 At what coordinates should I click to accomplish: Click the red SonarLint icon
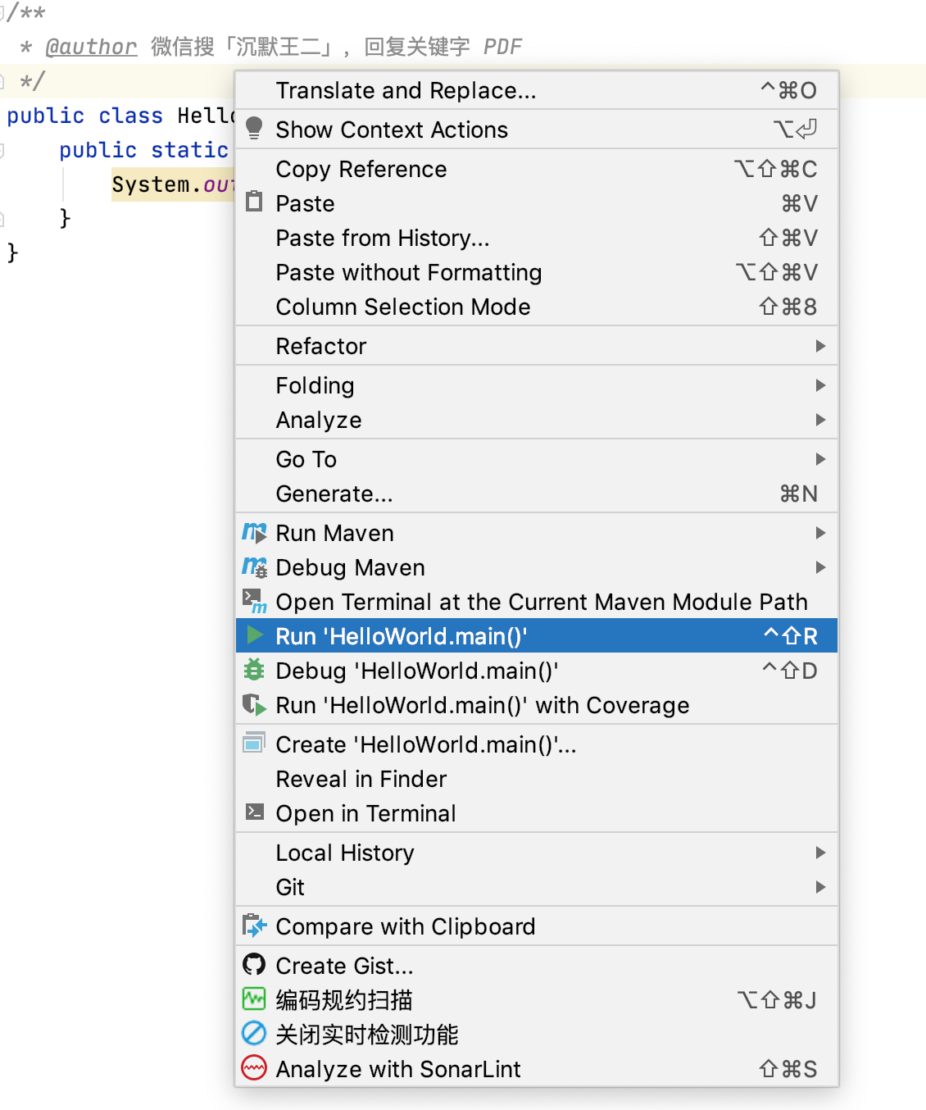pyautogui.click(x=254, y=1067)
